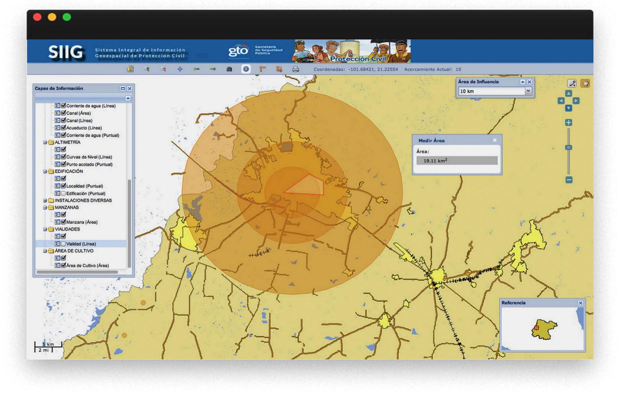Collapse the ALTIMETRÍA layer group

45,142
